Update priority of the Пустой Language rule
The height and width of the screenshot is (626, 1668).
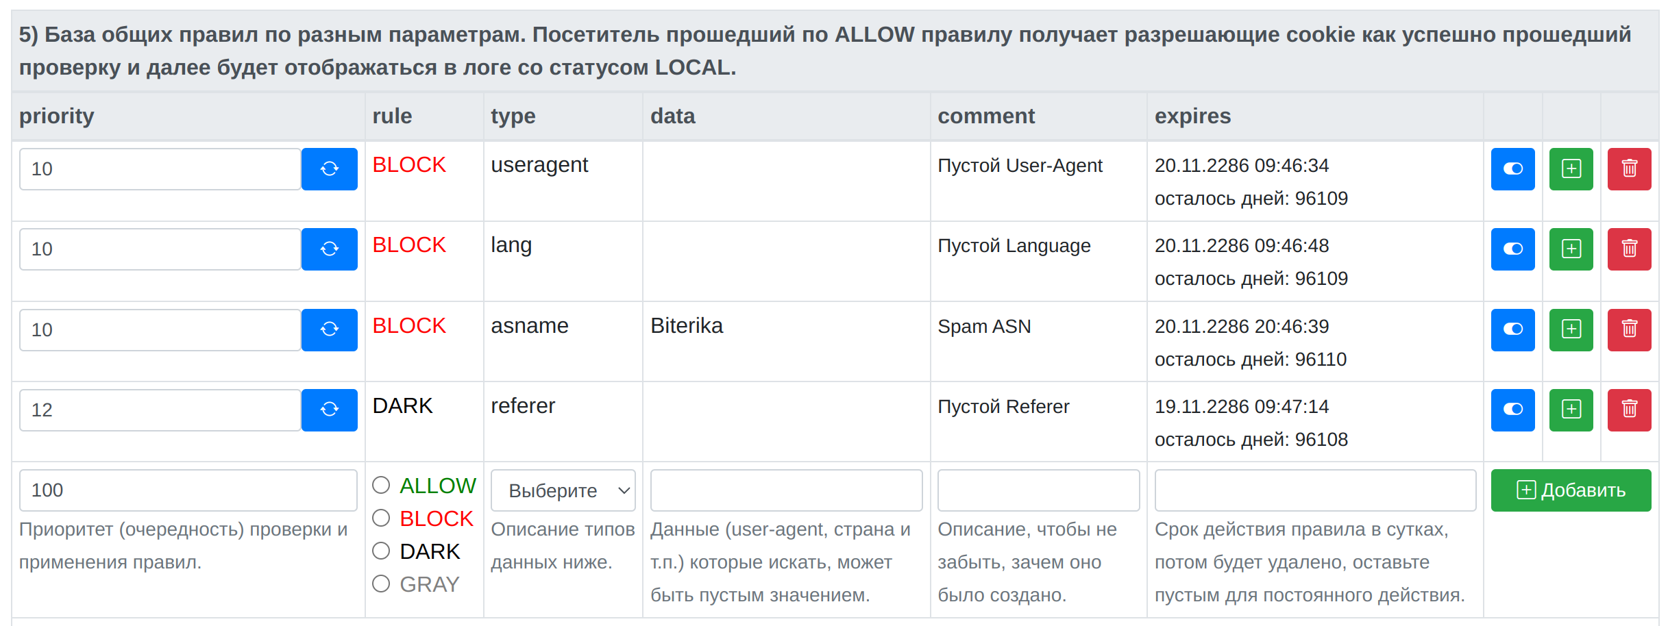[x=329, y=249]
